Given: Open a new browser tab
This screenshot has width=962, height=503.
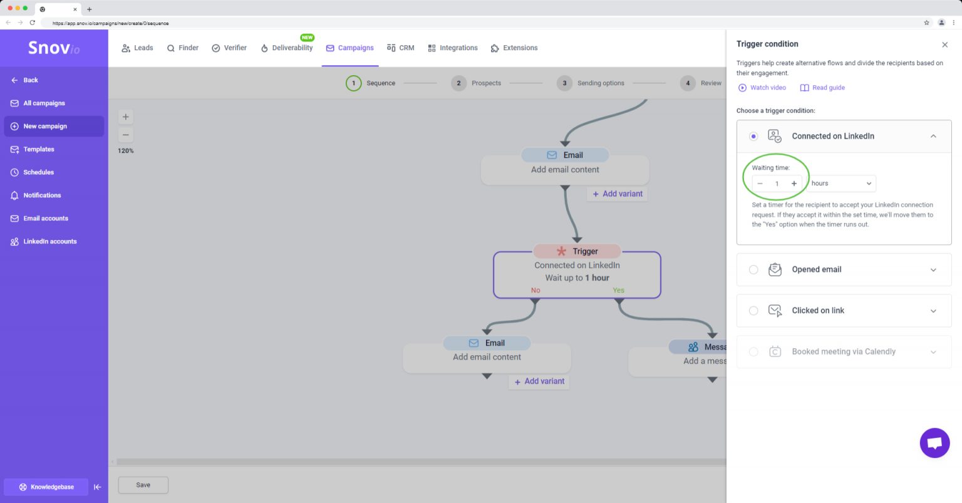Looking at the screenshot, I should [x=90, y=9].
